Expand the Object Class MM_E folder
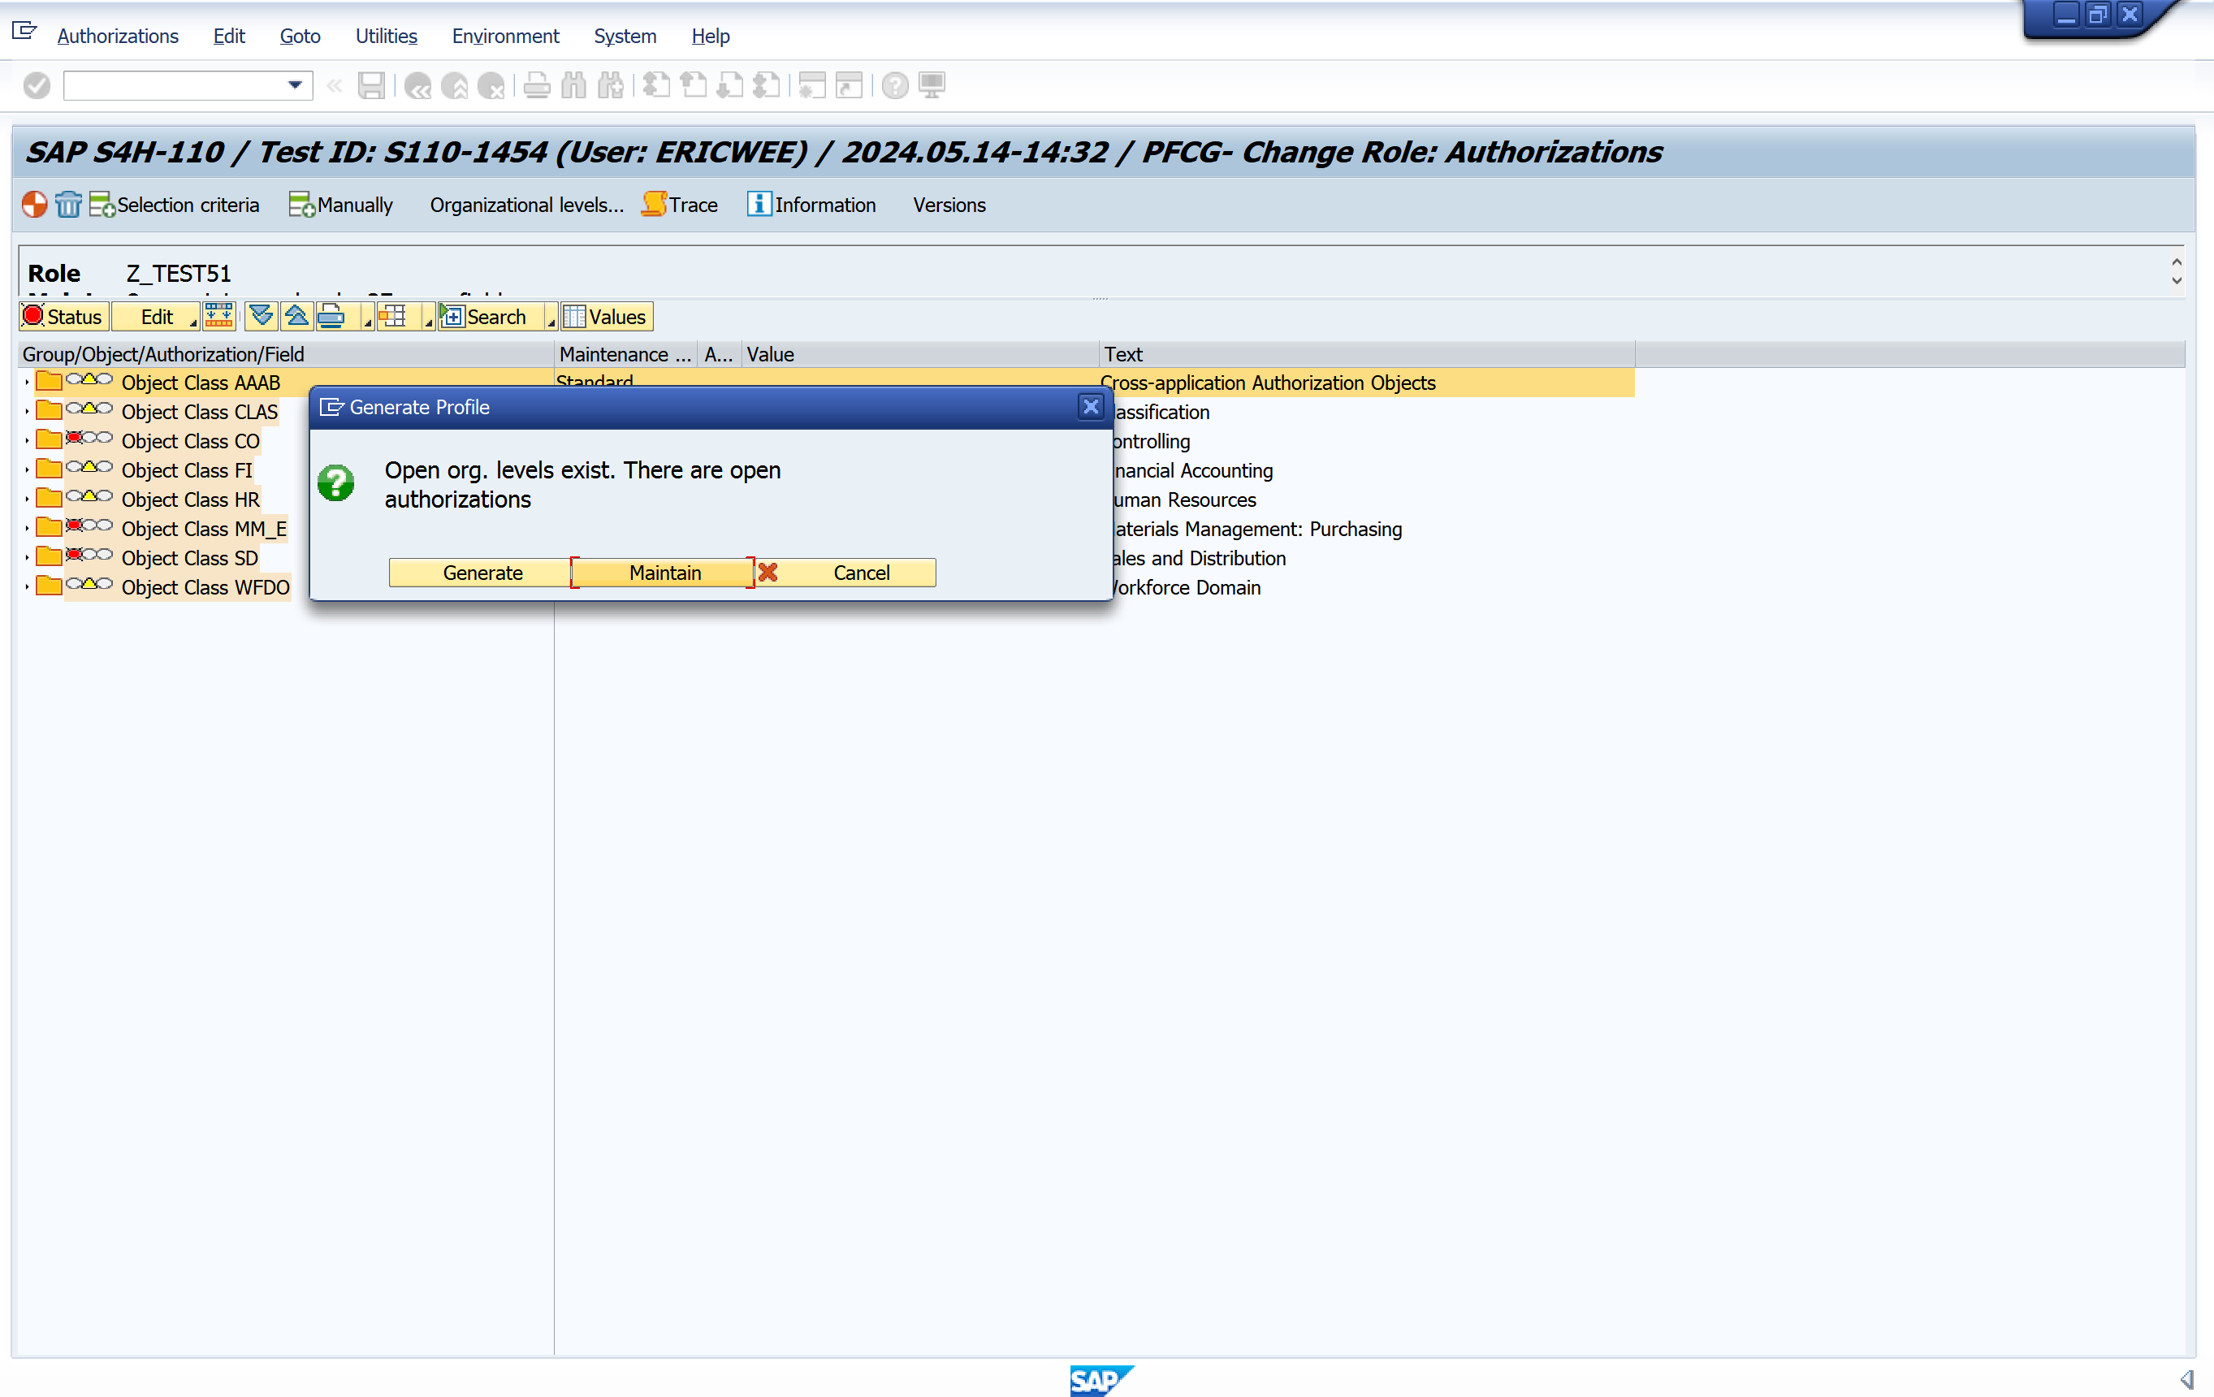2214x1397 pixels. click(27, 529)
